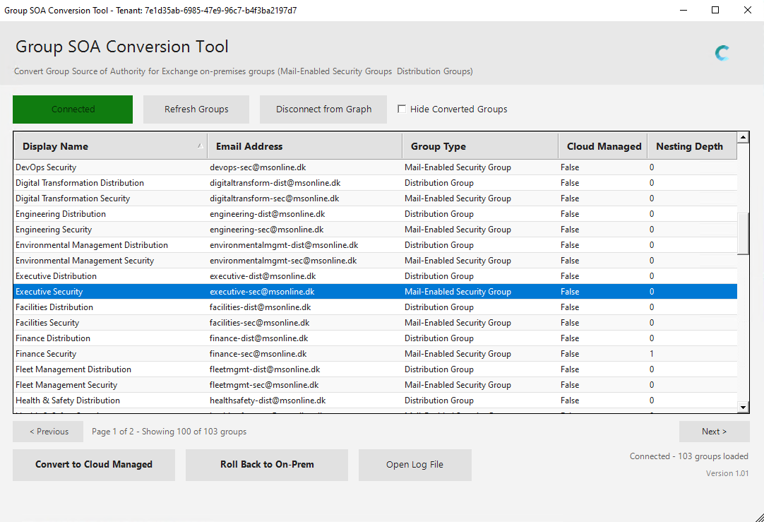The height and width of the screenshot is (522, 764).
Task: Click the vertical scrollbar thumb in the group list
Action: coord(743,232)
